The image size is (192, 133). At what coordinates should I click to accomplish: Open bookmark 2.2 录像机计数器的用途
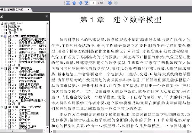[28, 75]
